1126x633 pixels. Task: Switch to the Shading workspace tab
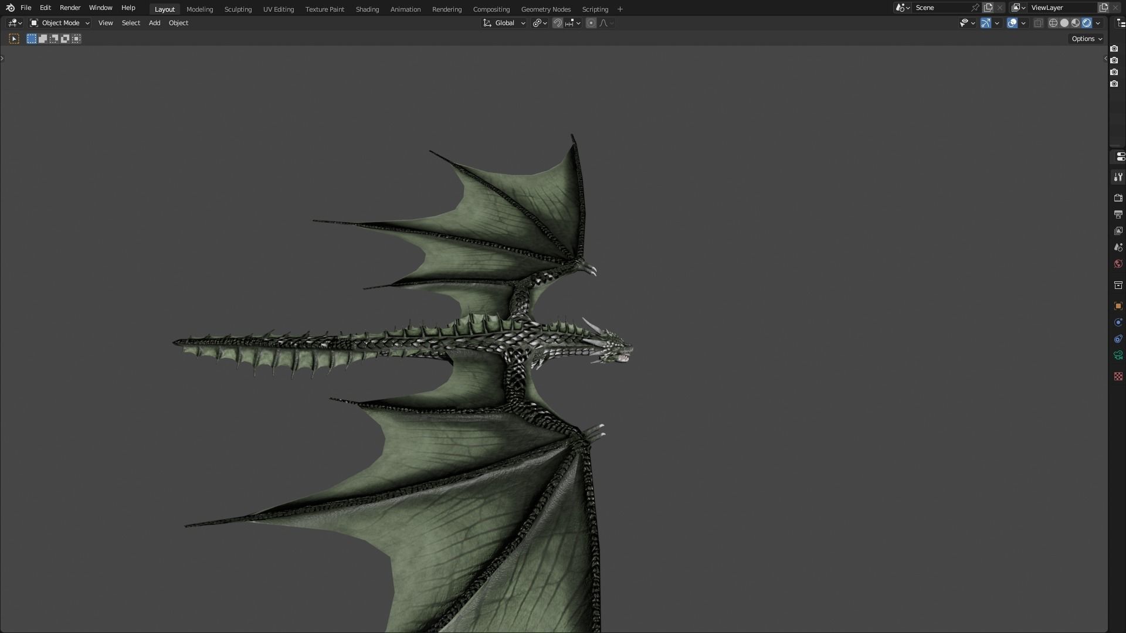(x=367, y=9)
